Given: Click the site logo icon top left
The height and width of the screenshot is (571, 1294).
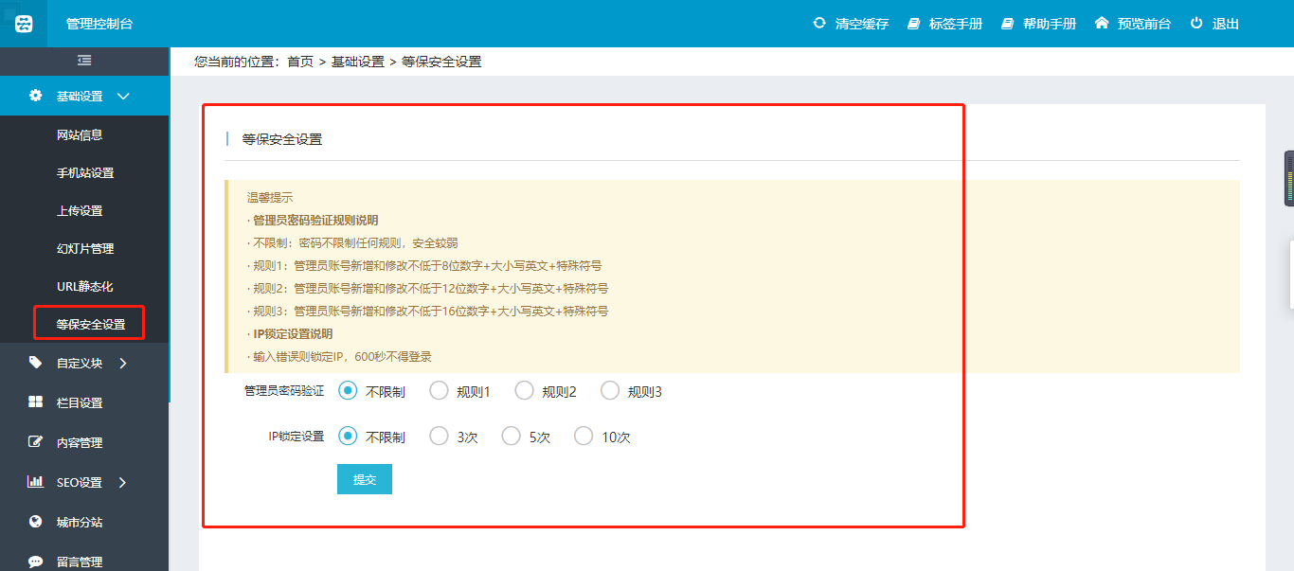Looking at the screenshot, I should (22, 23).
